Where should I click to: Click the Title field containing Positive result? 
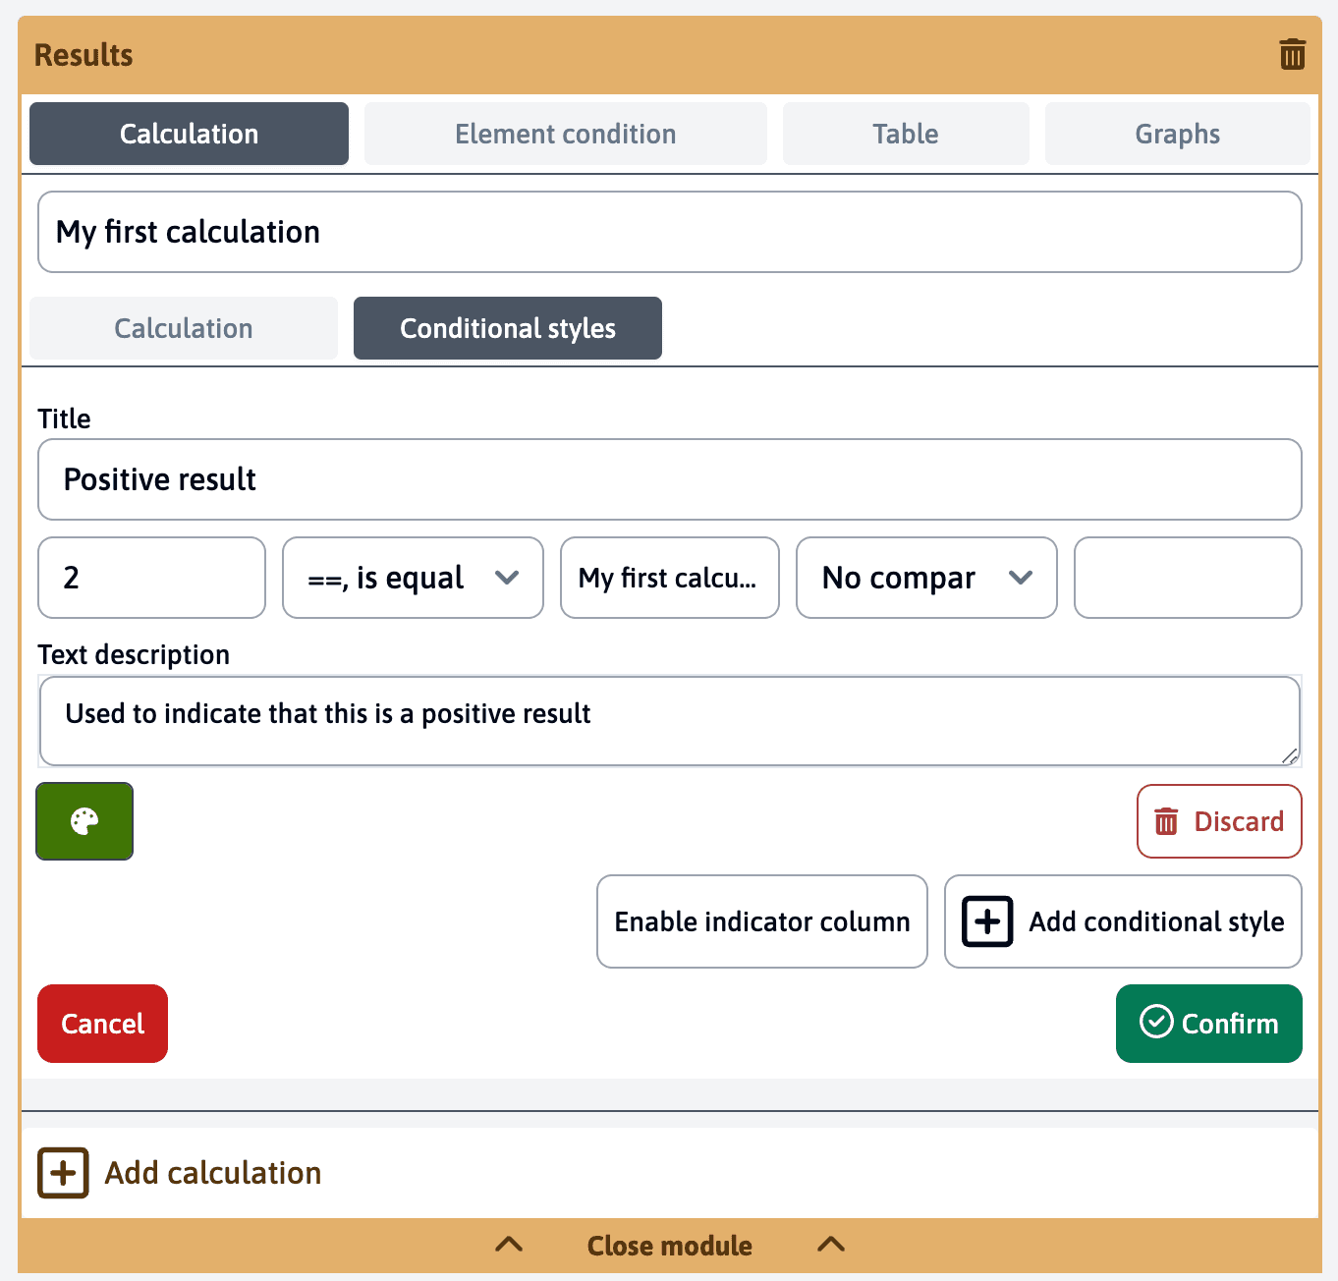[669, 479]
